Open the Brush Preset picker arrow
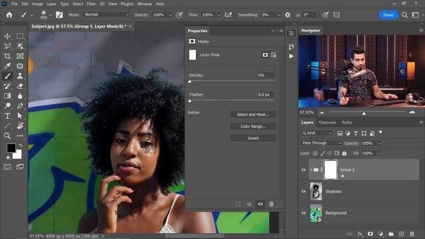 [50, 15]
